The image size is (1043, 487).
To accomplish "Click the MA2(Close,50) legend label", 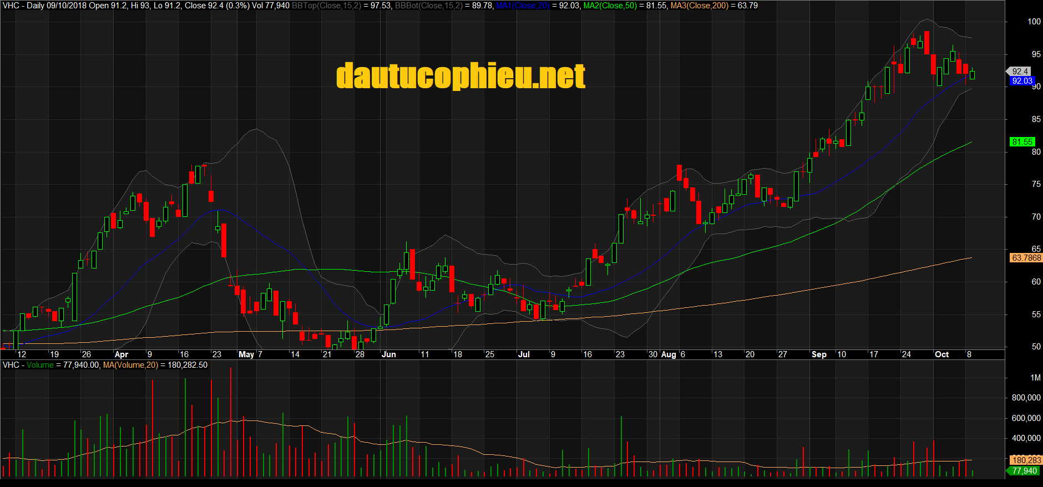I will (x=610, y=6).
